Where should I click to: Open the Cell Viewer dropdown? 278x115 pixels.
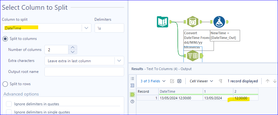(x=201, y=81)
